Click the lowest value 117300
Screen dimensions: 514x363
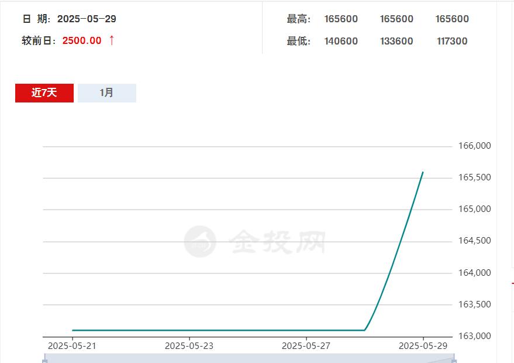coord(452,41)
